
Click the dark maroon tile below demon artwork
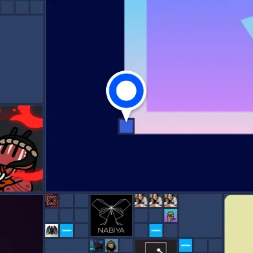21,224
